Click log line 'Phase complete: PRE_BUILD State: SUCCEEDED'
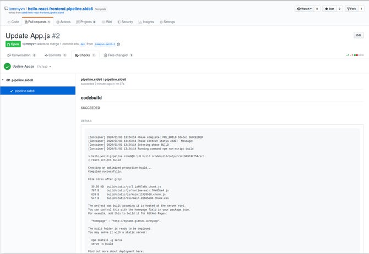The image size is (369, 254). coord(145,137)
